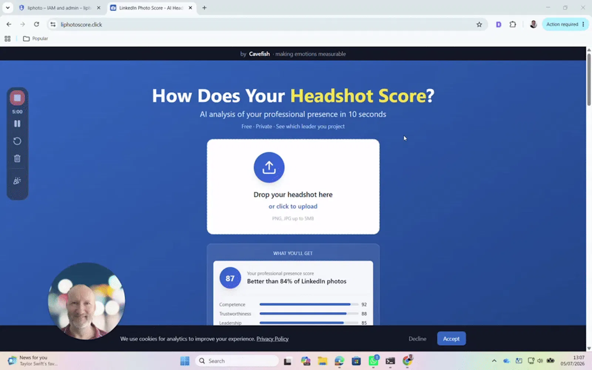
Task: Click the Competence score bar
Action: [309, 305]
